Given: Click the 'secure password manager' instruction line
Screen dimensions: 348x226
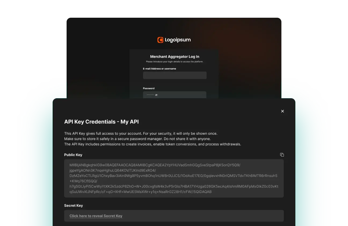Looking at the screenshot, I should pyautogui.click(x=137, y=139).
